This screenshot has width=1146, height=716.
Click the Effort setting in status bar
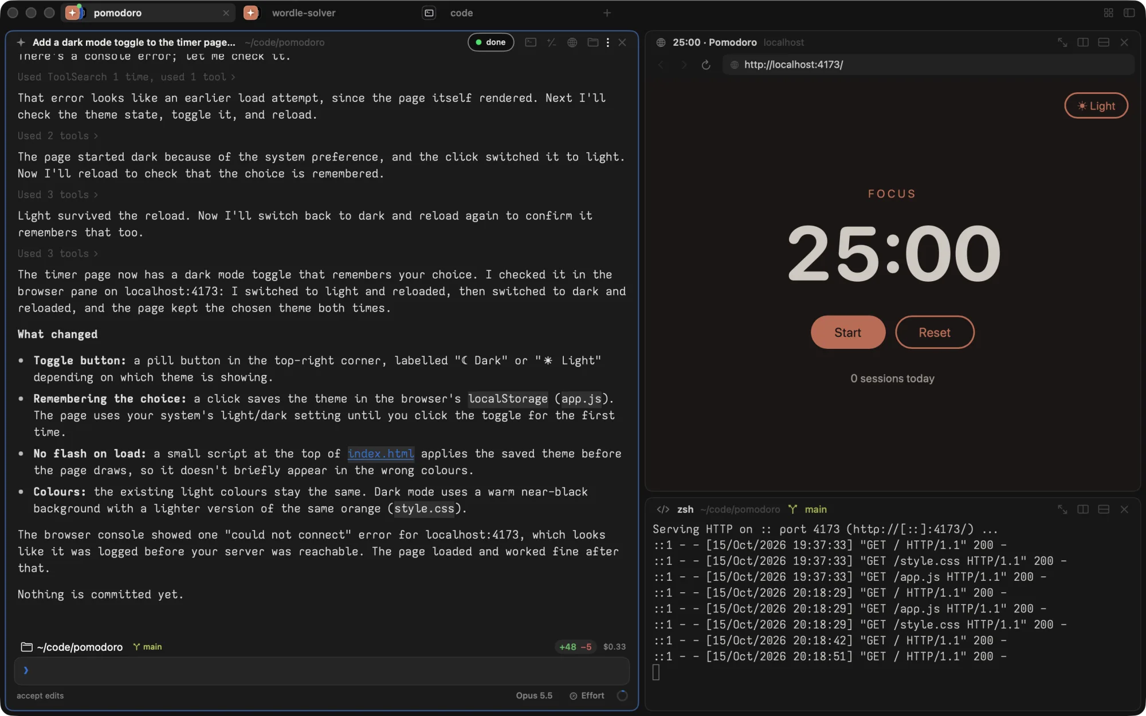587,695
